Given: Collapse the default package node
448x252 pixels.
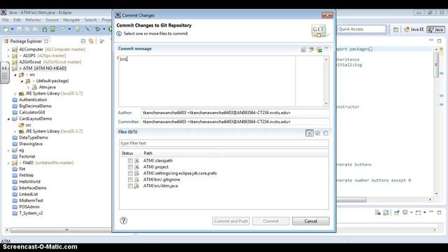Looking at the screenshot, I should pos(22,81).
